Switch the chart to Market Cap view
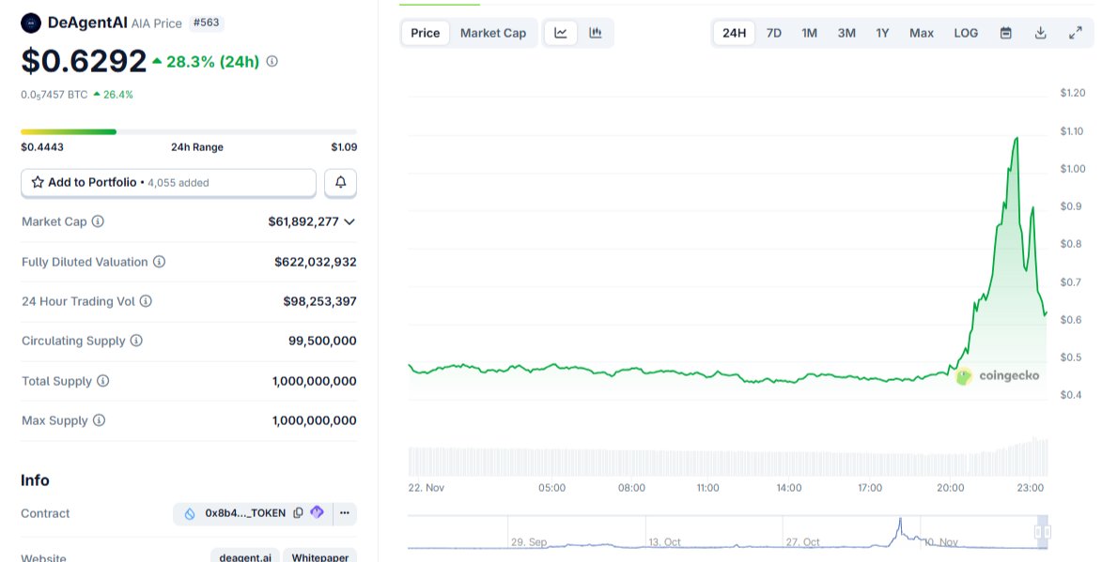The image size is (1102, 562). point(493,32)
